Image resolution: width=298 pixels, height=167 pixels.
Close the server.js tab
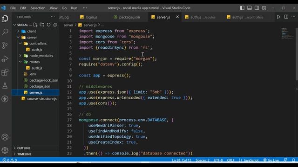[177, 17]
